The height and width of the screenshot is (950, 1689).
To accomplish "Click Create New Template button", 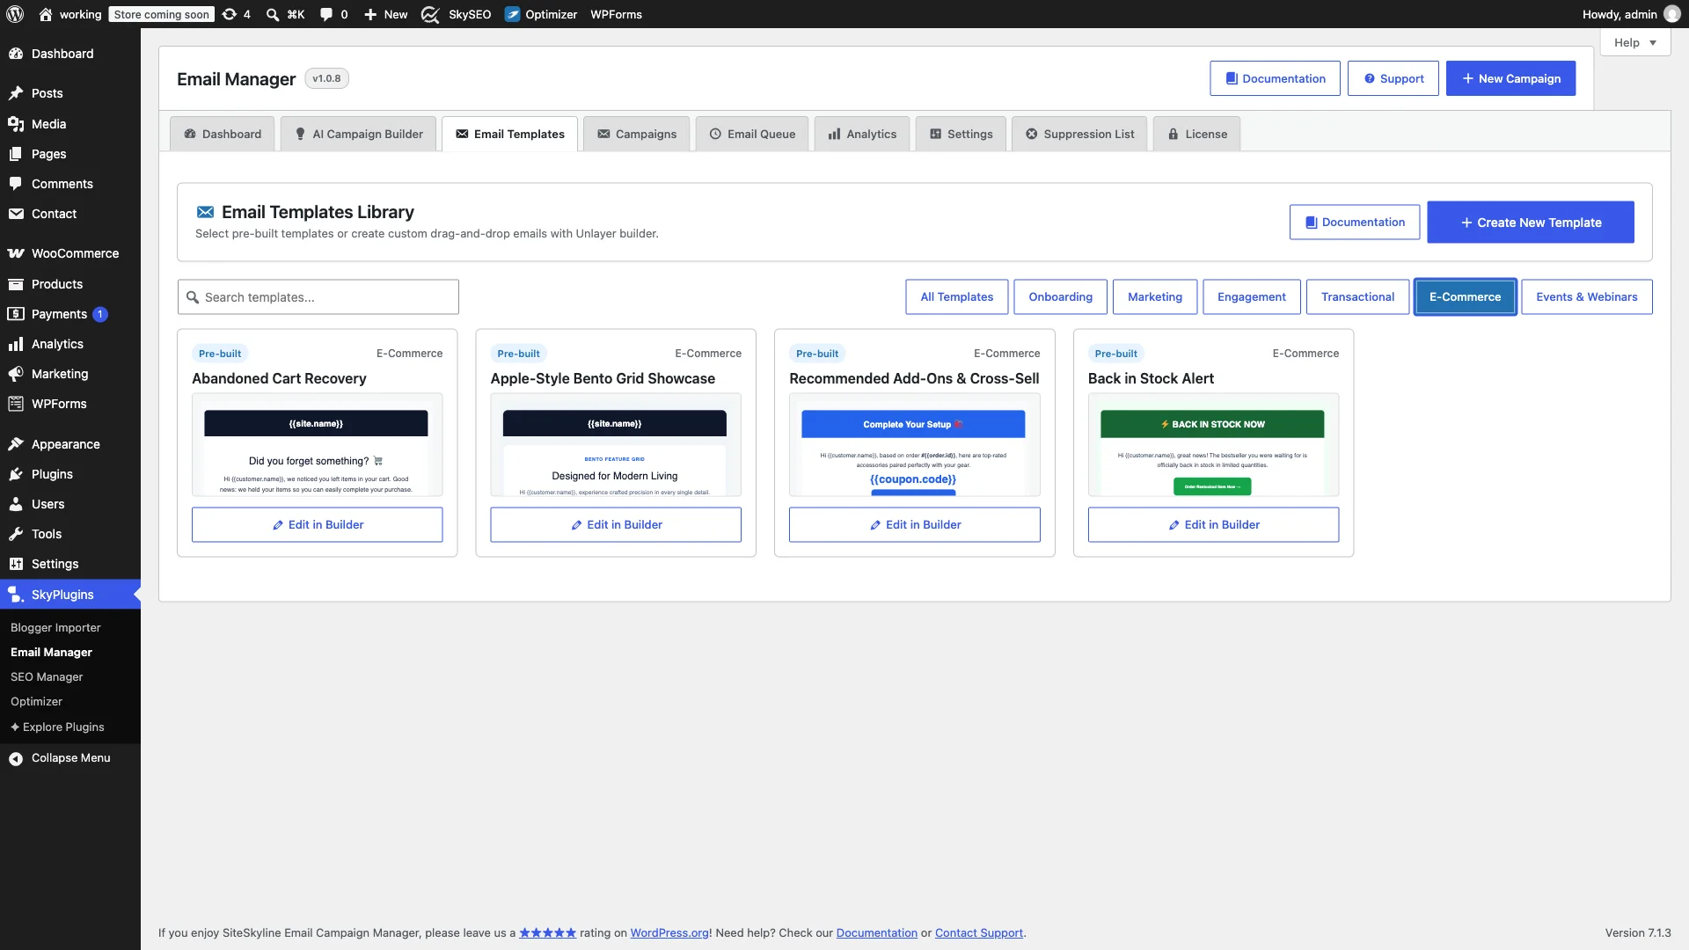I will [1531, 223].
